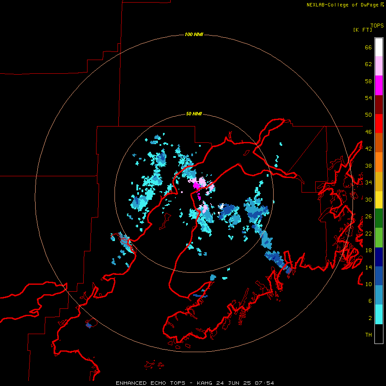Click the magenta legend color swatch
The height and width of the screenshot is (386, 386).
point(379,85)
